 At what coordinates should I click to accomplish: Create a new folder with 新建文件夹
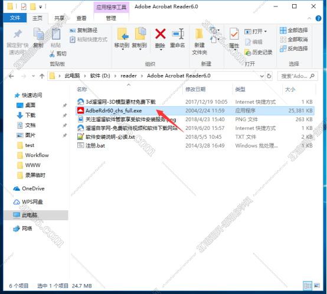(200, 41)
